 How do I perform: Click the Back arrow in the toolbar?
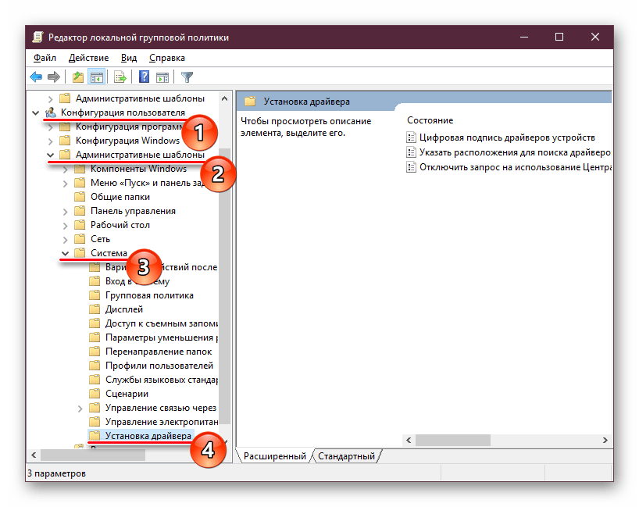[x=36, y=77]
